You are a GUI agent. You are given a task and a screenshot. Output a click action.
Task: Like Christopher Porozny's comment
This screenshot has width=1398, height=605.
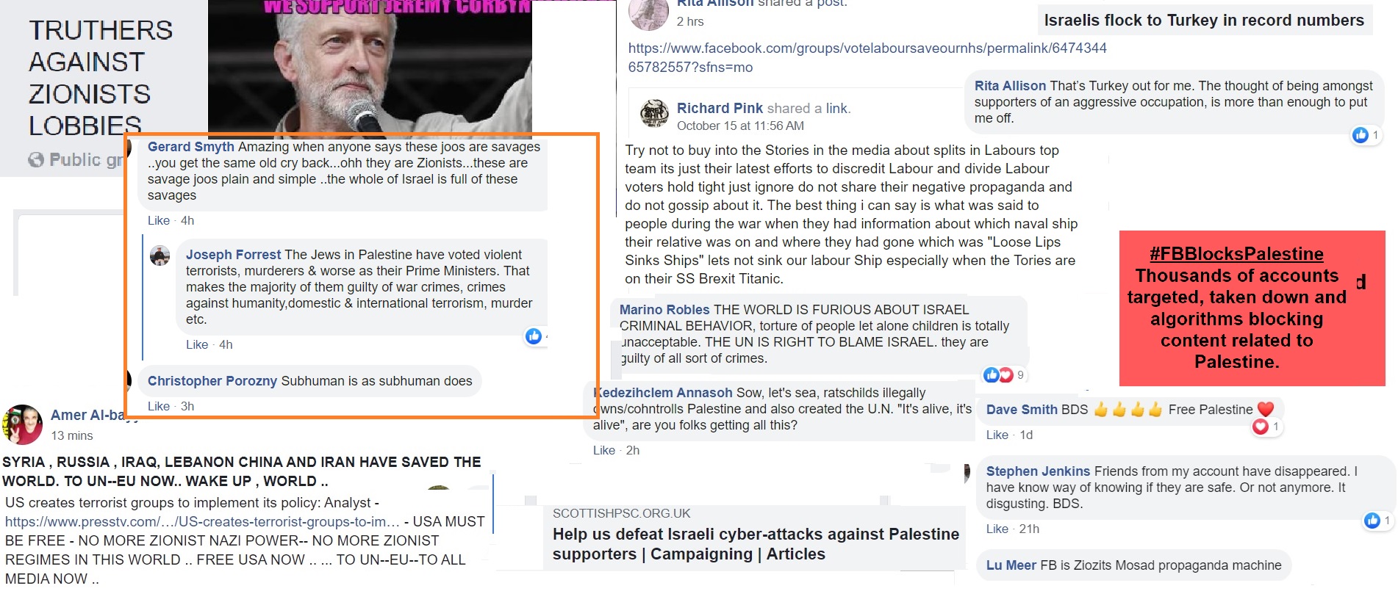coord(159,406)
